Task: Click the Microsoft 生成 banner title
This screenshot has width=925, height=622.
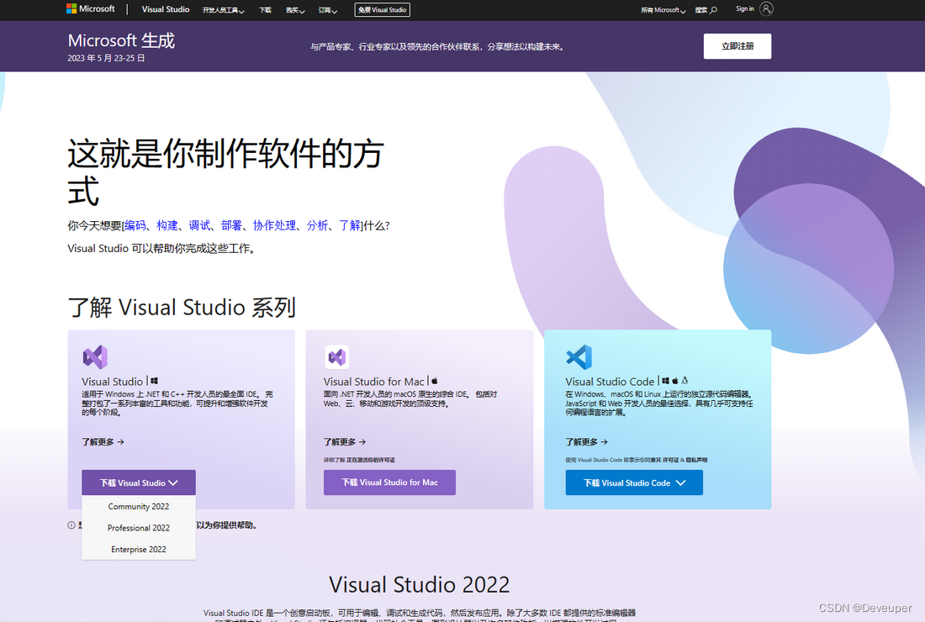Action: point(122,40)
